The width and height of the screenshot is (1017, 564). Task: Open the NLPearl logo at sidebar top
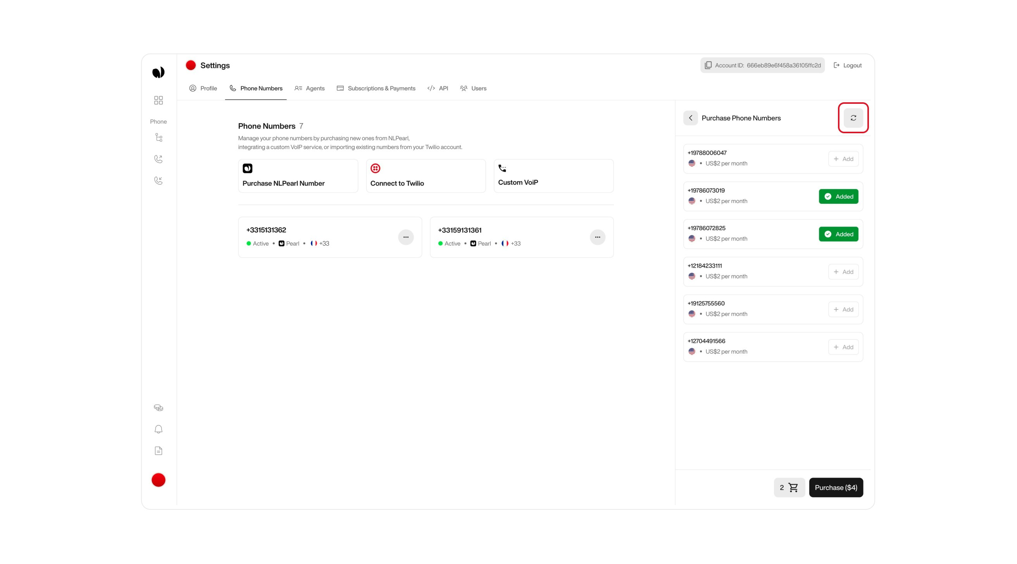click(158, 72)
